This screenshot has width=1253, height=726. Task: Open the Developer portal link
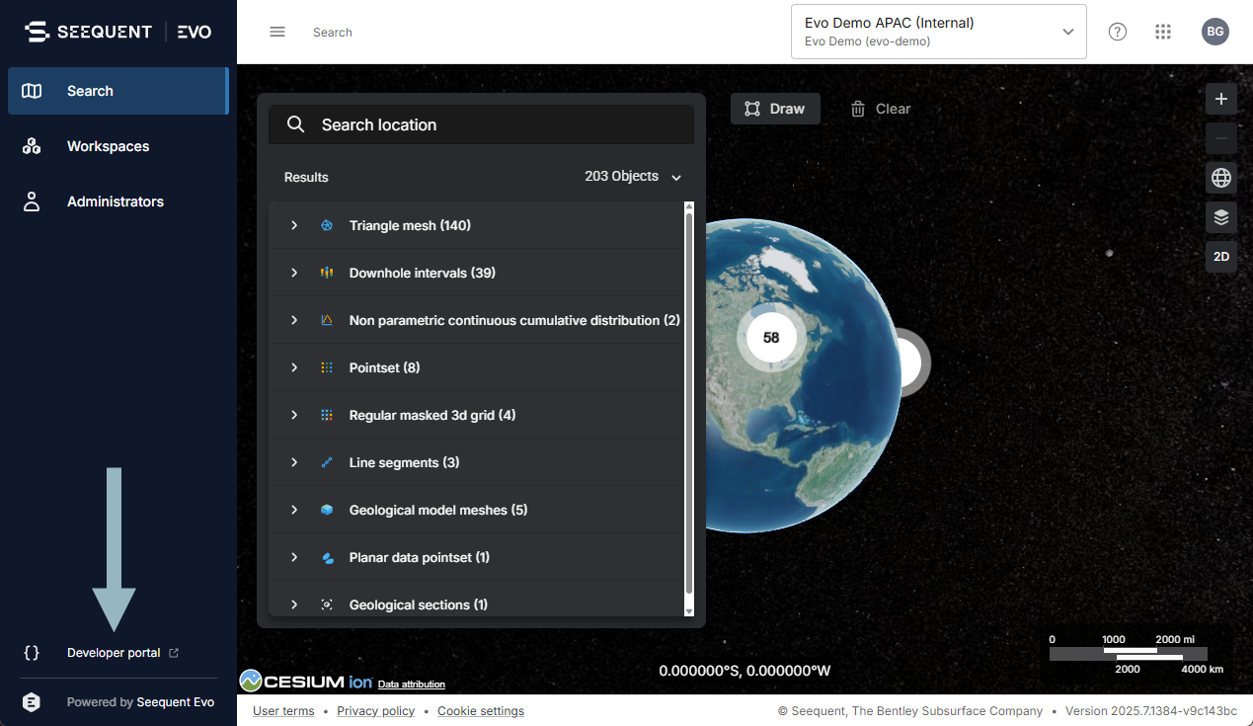click(x=122, y=653)
